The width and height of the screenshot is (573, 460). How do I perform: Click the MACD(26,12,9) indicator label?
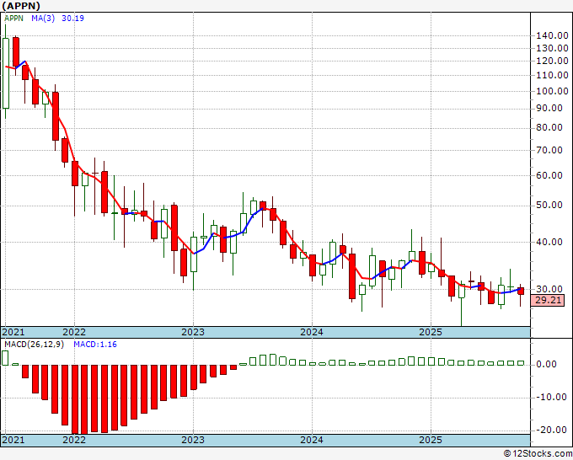click(34, 345)
